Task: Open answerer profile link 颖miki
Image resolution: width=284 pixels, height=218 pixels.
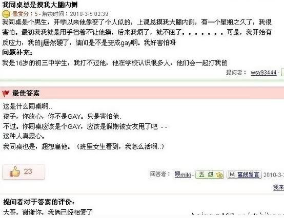Action: [x=182, y=175]
